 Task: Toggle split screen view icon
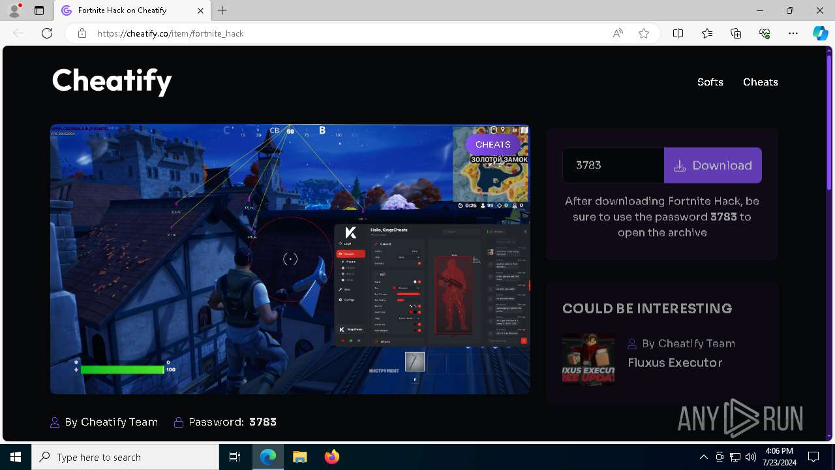point(678,33)
